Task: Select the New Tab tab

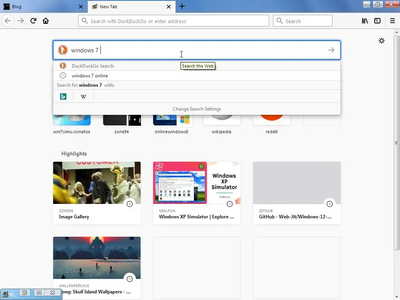Action: click(x=131, y=6)
